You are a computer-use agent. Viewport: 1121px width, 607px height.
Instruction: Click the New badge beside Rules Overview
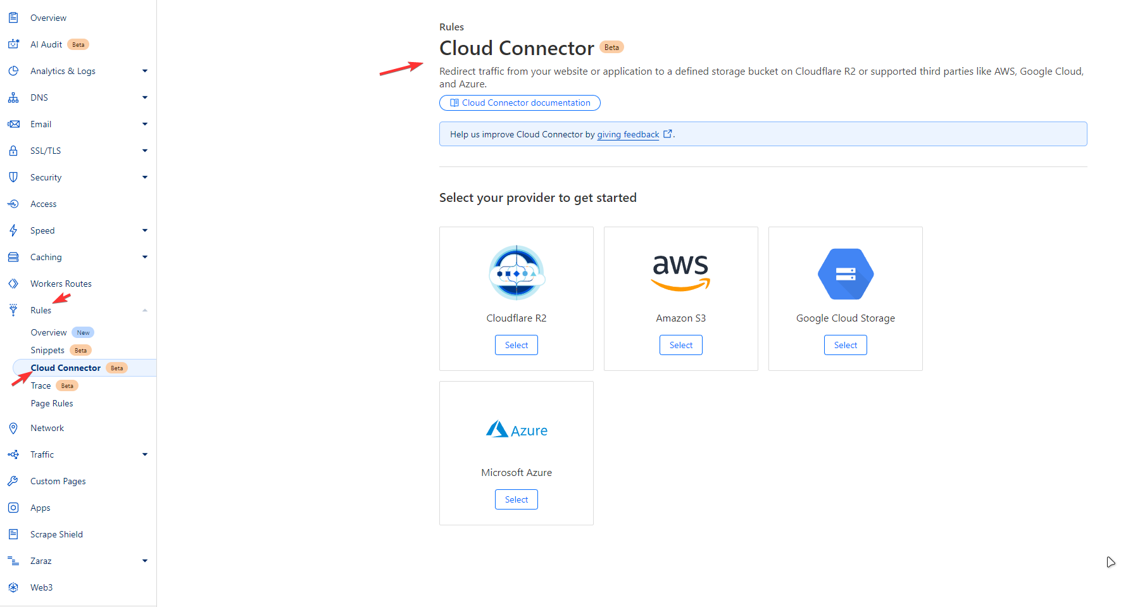(x=83, y=332)
